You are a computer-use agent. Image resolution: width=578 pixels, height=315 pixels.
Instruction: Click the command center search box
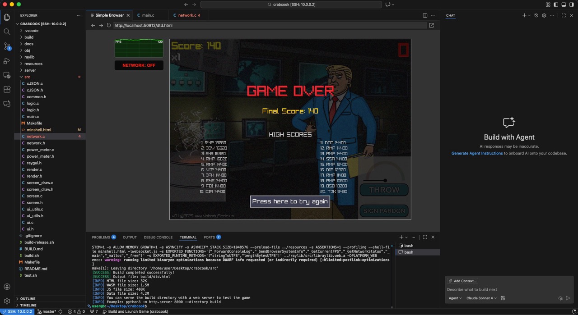click(291, 5)
